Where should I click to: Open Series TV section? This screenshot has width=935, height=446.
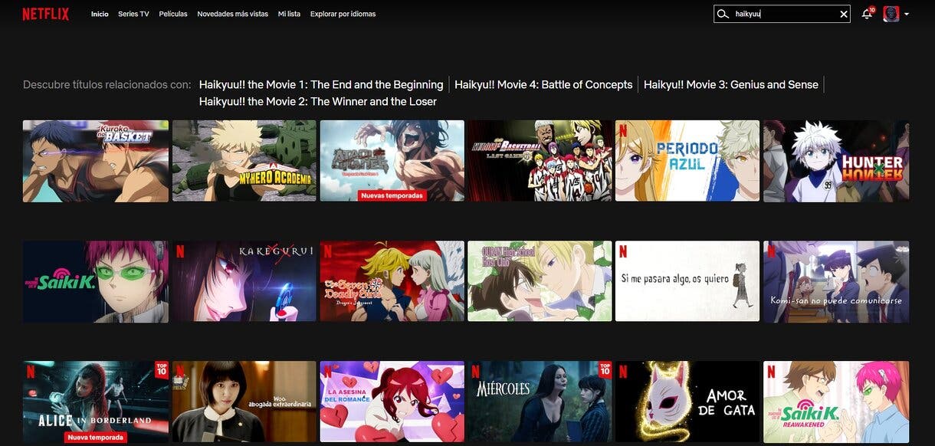pyautogui.click(x=133, y=14)
